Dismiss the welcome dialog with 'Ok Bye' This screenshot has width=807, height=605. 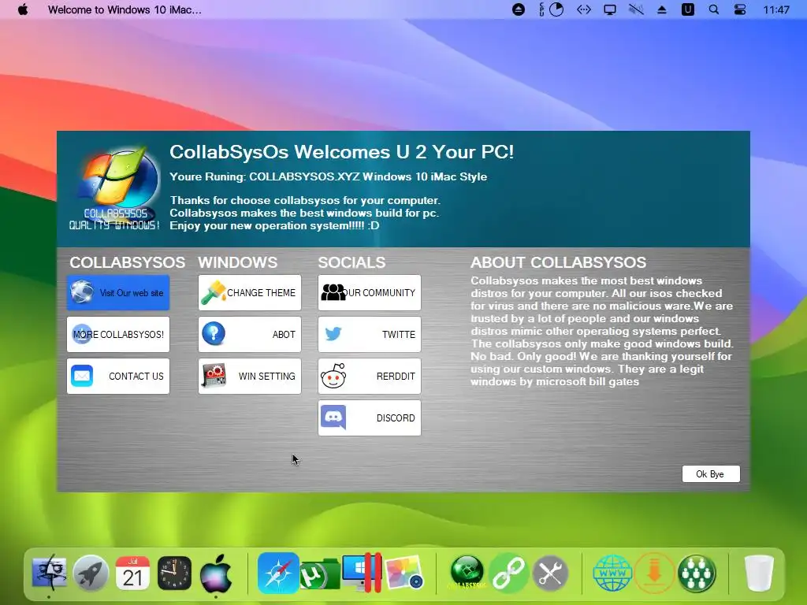(711, 473)
